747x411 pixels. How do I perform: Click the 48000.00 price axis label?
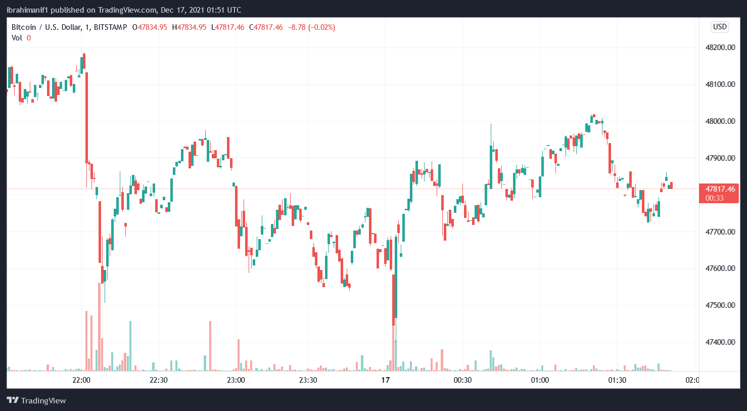click(x=720, y=121)
